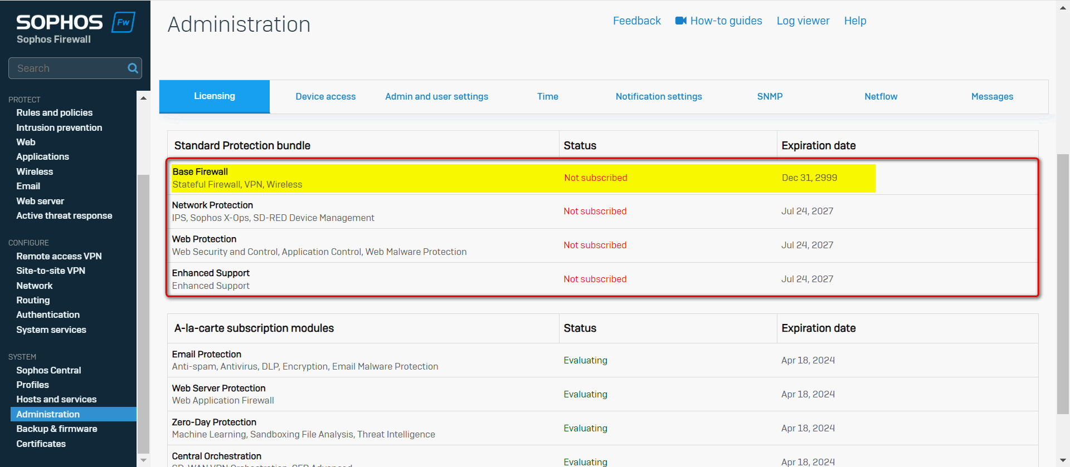
Task: Click Zero-Day Protection module name
Action: [x=214, y=422]
